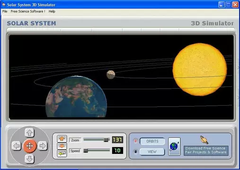Click the left arrow navigation button

[x=17, y=146]
